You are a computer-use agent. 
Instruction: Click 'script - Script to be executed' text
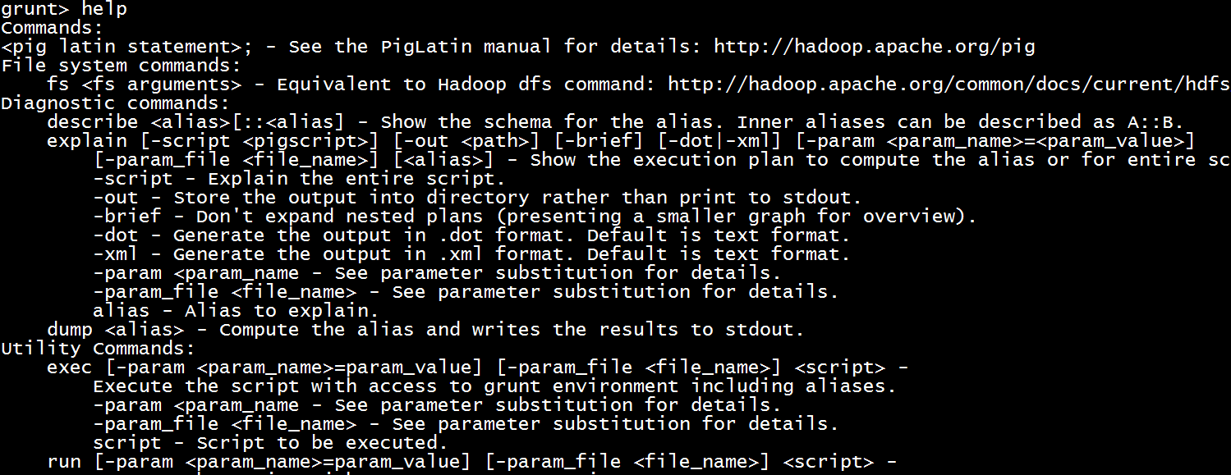pos(270,443)
